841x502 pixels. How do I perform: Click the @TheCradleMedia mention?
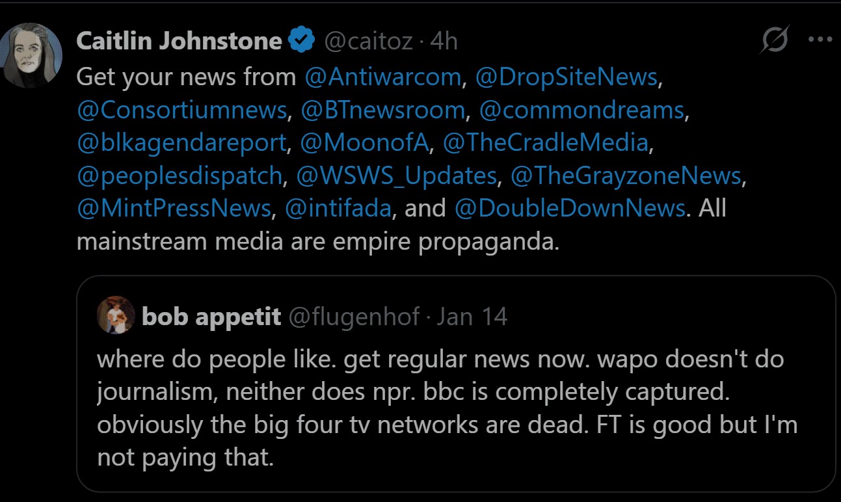point(545,143)
